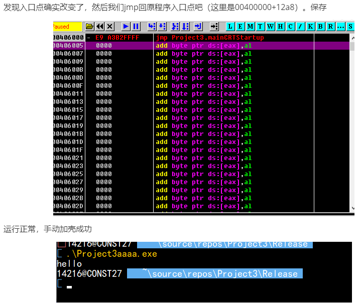Viewport: 361px width, 303px height.
Task: Close the debugged program with X icon
Action: click(x=110, y=27)
